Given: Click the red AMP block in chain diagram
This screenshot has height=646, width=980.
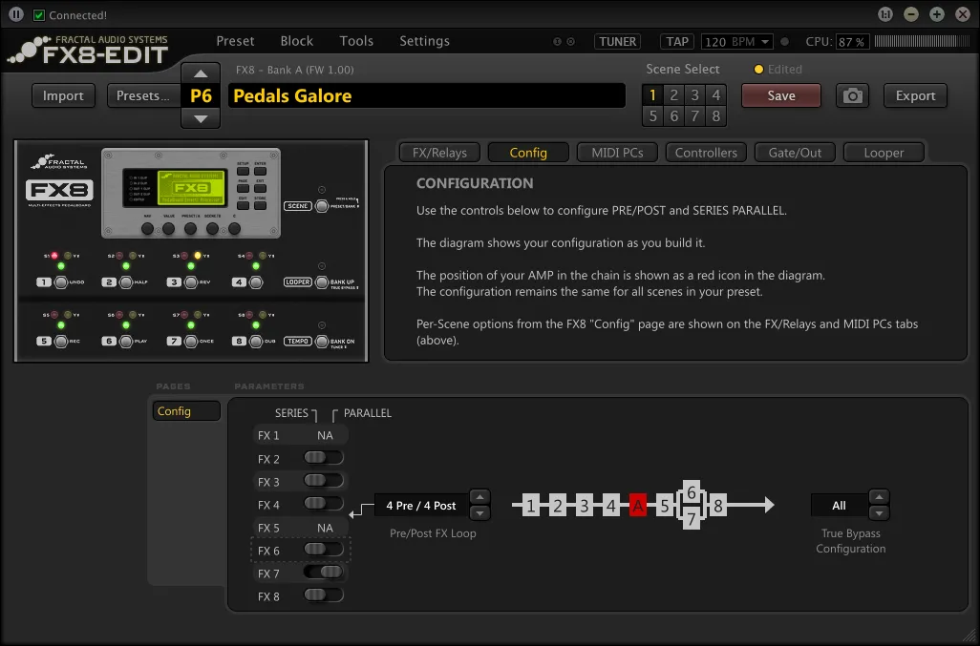Looking at the screenshot, I should [638, 506].
